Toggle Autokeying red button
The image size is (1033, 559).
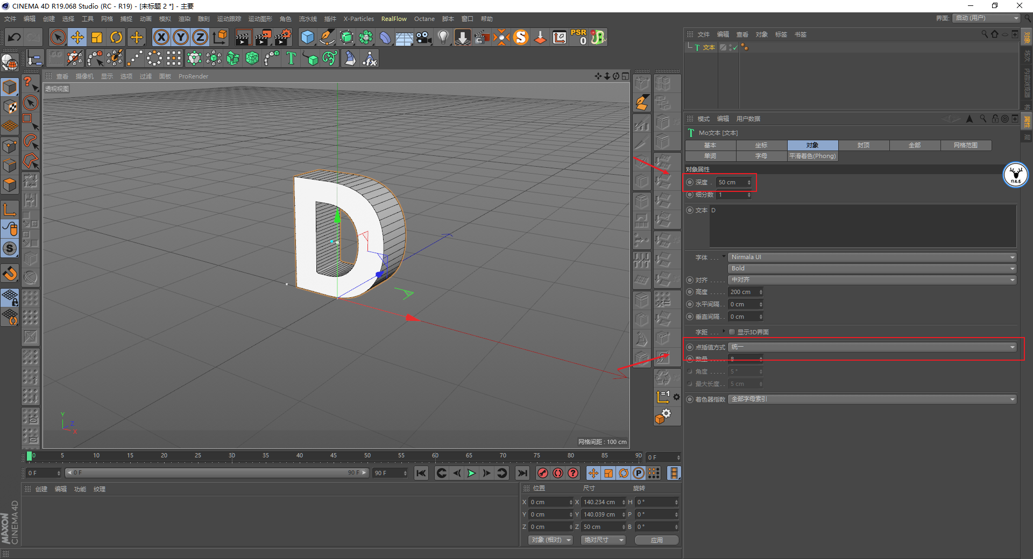(558, 473)
